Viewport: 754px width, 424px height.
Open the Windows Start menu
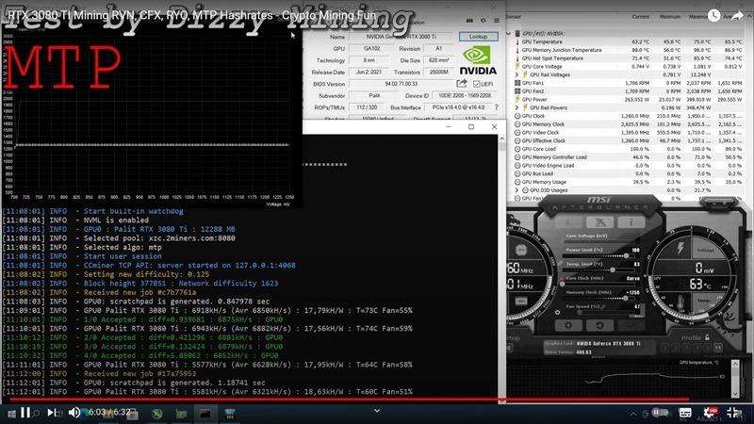[11, 414]
